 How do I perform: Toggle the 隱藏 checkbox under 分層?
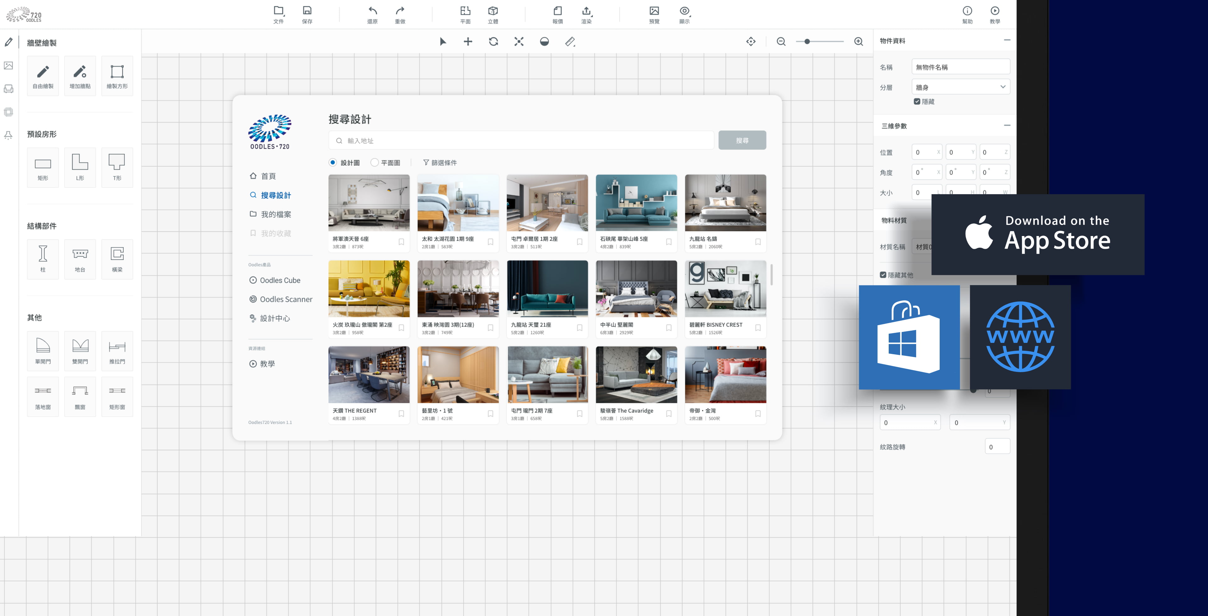(917, 101)
